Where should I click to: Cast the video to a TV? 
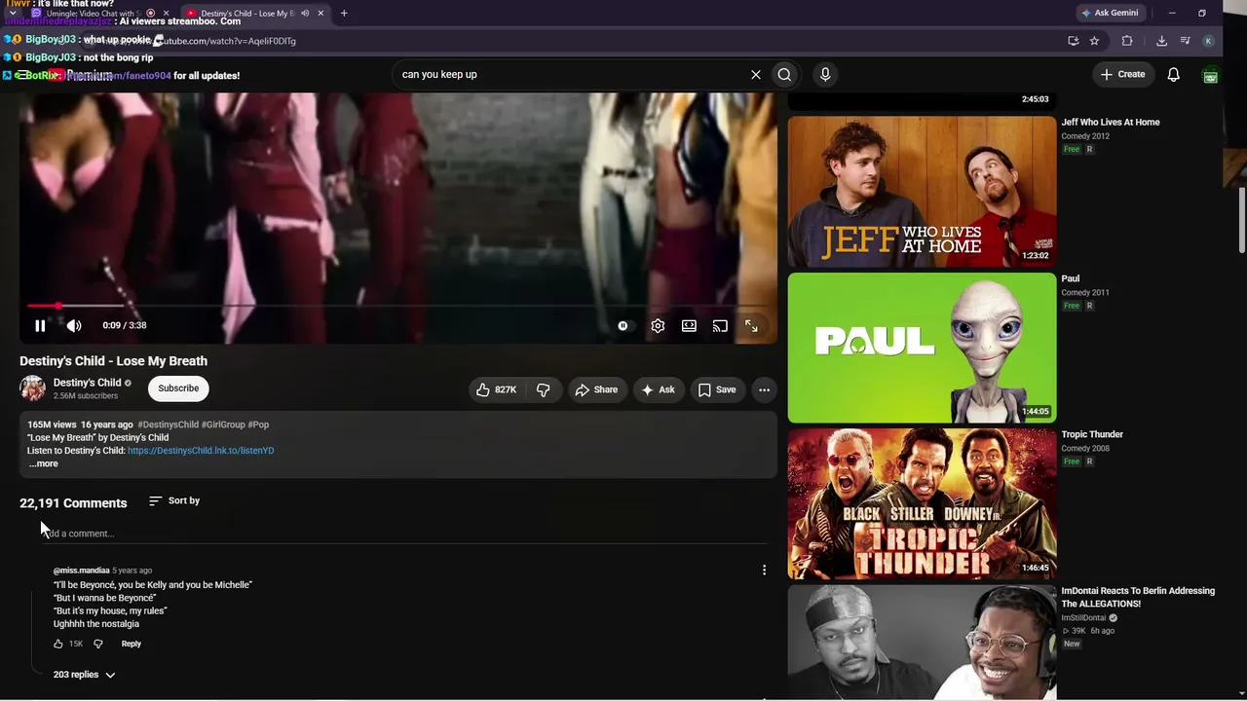coord(720,326)
